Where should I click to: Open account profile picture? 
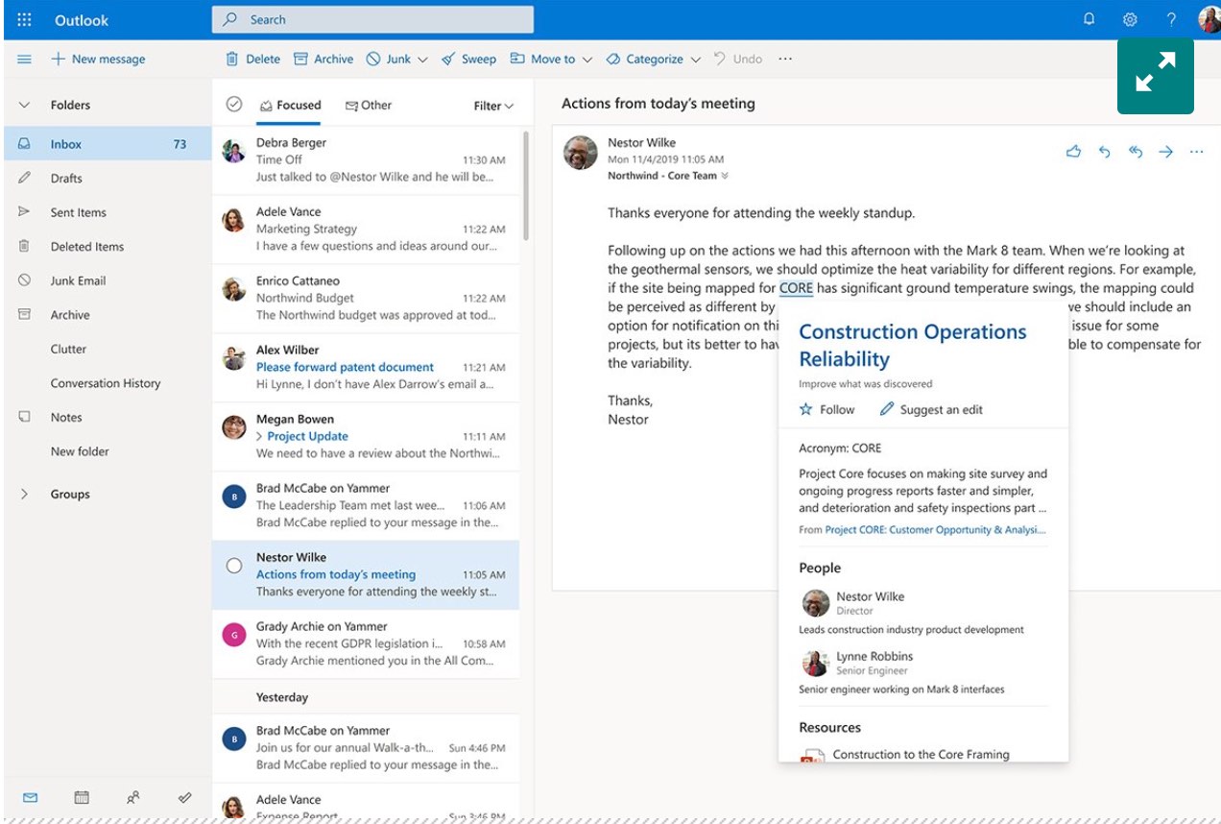[1209, 19]
